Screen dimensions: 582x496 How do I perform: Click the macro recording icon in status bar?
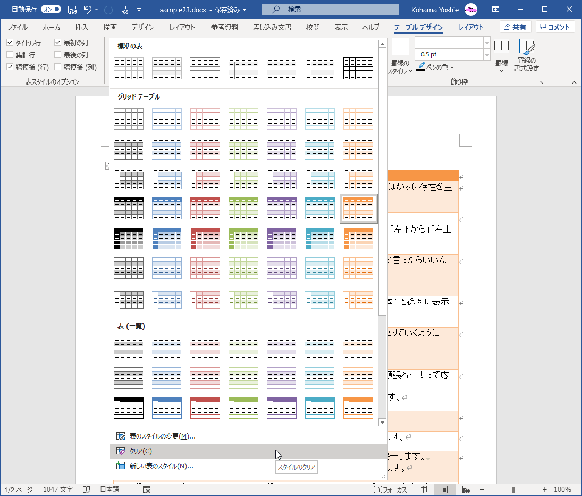(147, 490)
